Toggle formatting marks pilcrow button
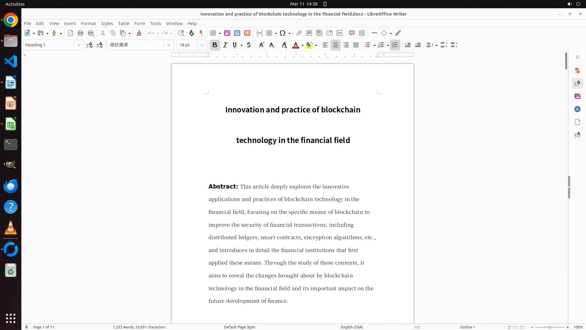 pyautogui.click(x=201, y=33)
